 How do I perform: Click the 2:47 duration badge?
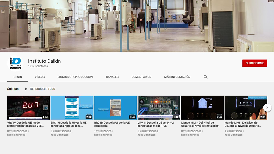click(x=220, y=117)
